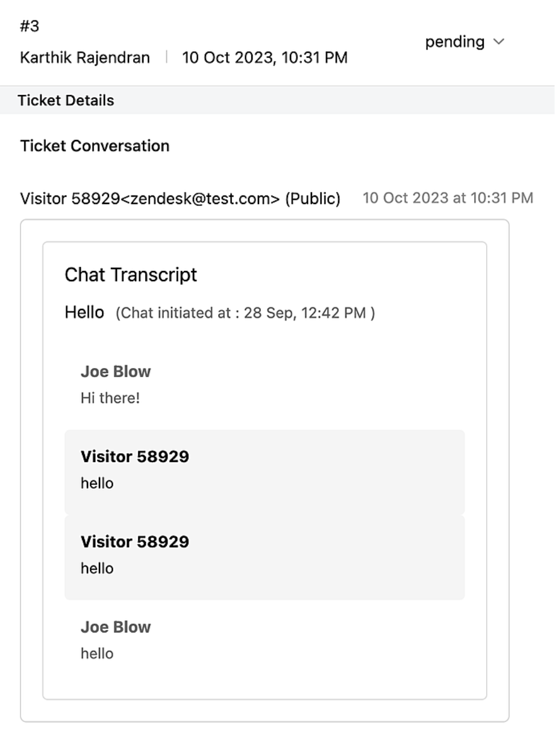Viewport: 555px width, 752px height.
Task: Click Joe Blow's final hello message
Action: coord(97,654)
